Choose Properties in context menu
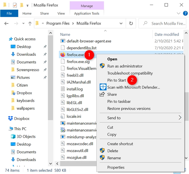189x174 pixels. coord(116,167)
